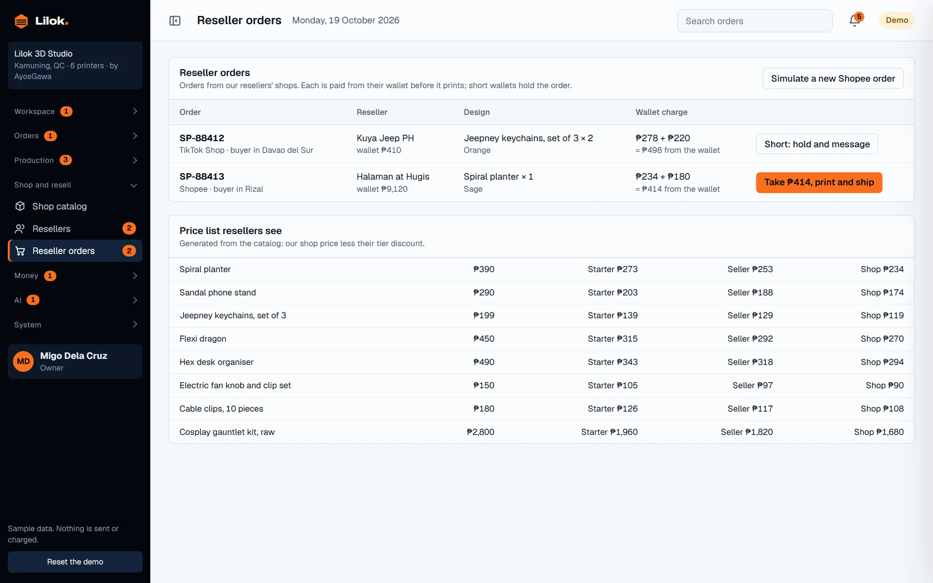Click Sandal phone stand row
Viewport: 933px width, 583px height.
[541, 292]
